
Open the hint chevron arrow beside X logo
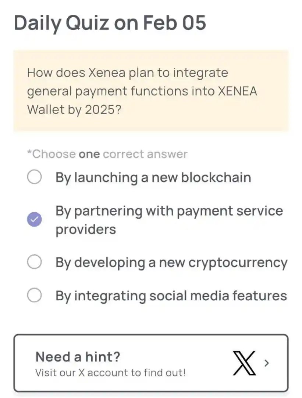[x=266, y=363]
